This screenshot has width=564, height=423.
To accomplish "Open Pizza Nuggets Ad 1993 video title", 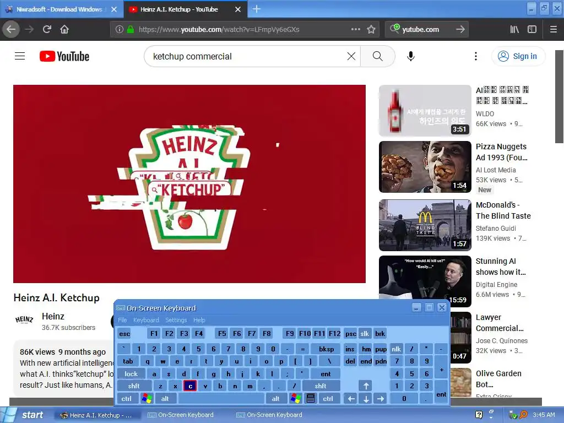I will [x=501, y=152].
